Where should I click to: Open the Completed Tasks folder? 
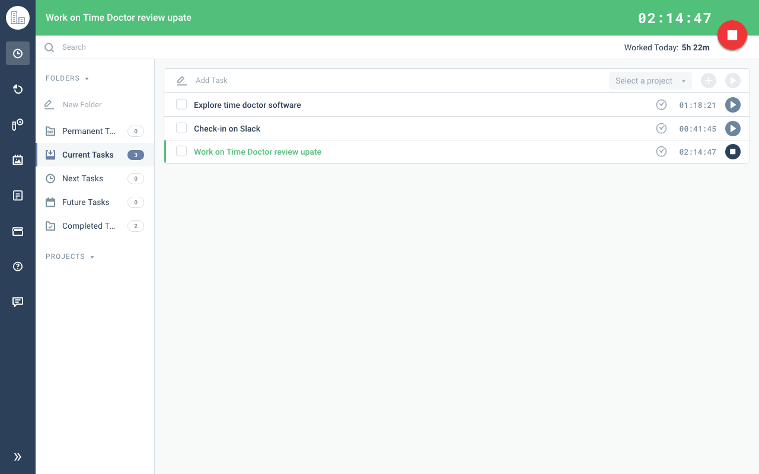[95, 226]
